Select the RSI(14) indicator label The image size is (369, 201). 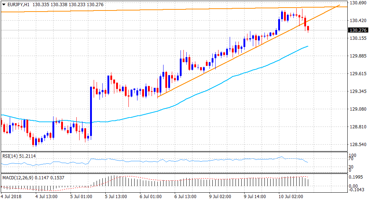(12, 156)
